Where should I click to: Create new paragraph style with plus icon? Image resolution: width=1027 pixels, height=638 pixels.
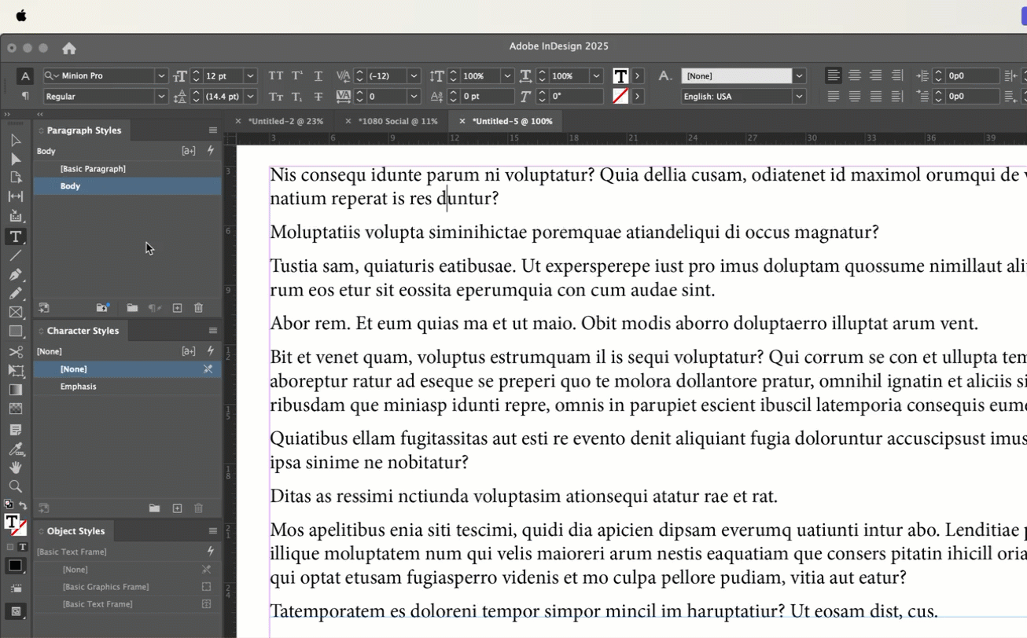(x=178, y=308)
